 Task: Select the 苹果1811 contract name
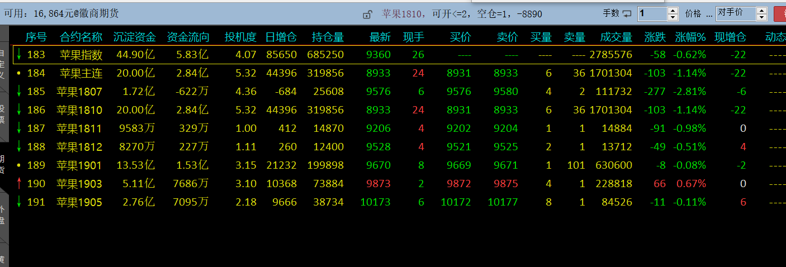79,128
